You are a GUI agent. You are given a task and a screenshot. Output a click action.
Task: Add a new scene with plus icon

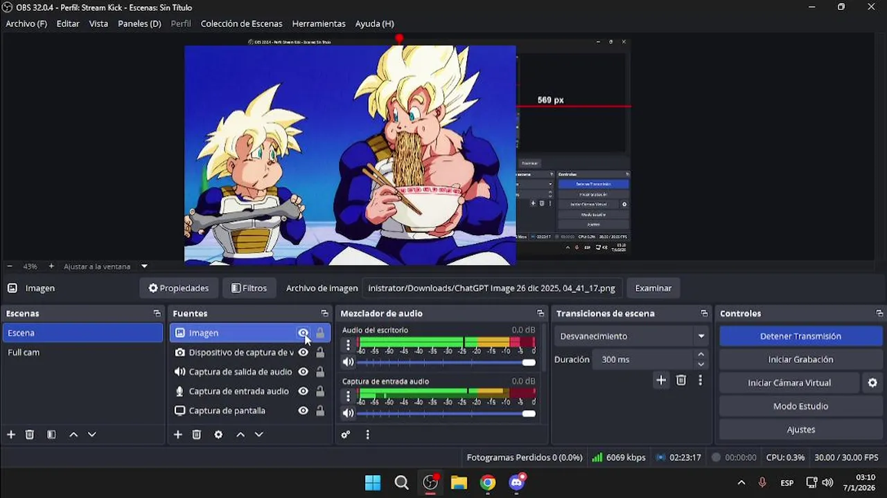point(11,434)
